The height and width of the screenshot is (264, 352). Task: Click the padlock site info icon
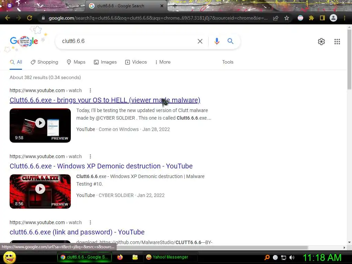point(43,18)
